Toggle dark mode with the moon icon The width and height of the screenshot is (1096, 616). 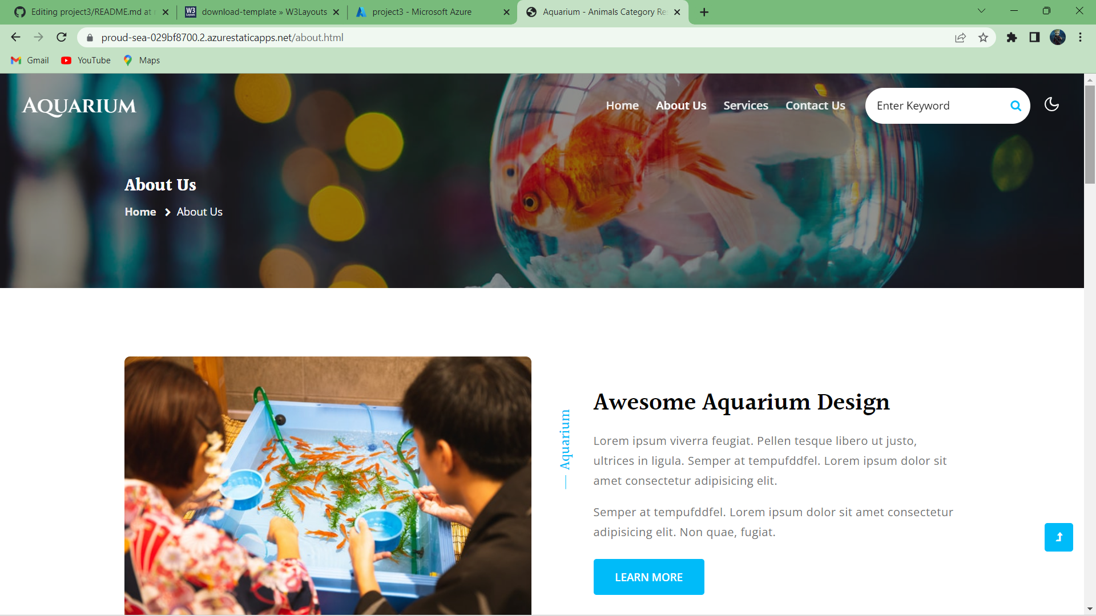pyautogui.click(x=1051, y=104)
